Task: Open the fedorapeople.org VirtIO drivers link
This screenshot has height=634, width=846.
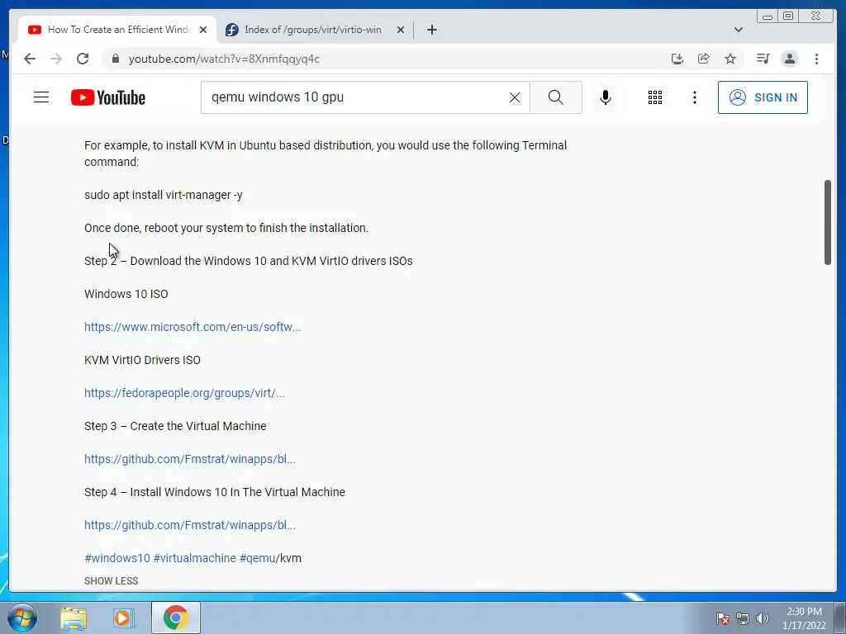Action: click(x=184, y=393)
